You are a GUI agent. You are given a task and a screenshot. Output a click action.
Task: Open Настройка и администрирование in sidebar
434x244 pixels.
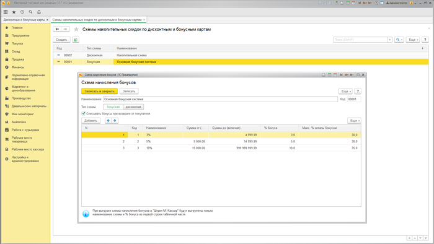(x=25, y=159)
